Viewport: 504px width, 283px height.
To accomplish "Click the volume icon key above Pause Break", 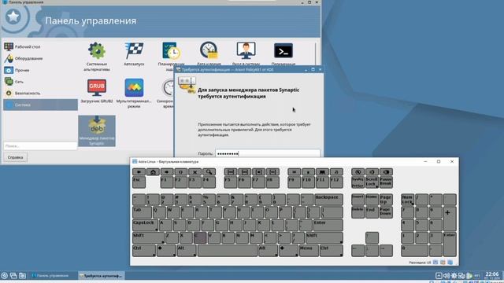I will pyautogui.click(x=386, y=172).
